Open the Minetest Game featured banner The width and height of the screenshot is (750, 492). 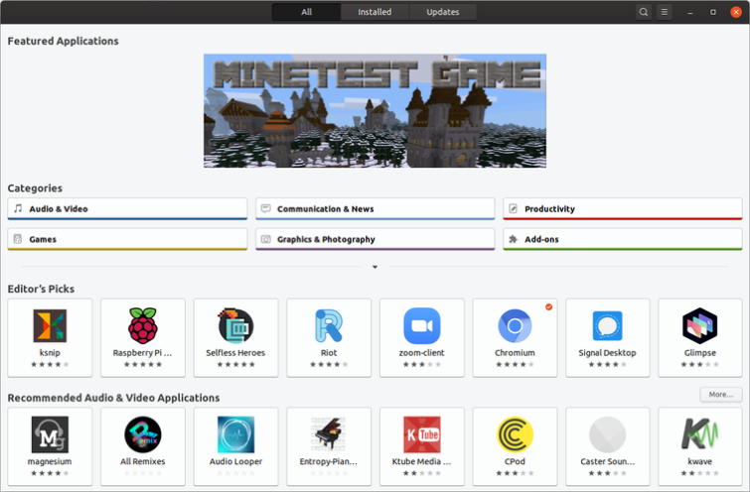375,111
